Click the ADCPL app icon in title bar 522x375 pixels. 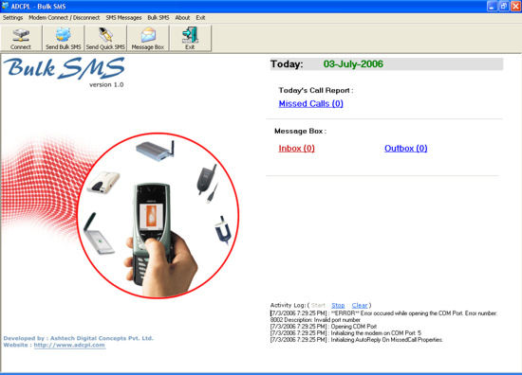[x=6, y=6]
